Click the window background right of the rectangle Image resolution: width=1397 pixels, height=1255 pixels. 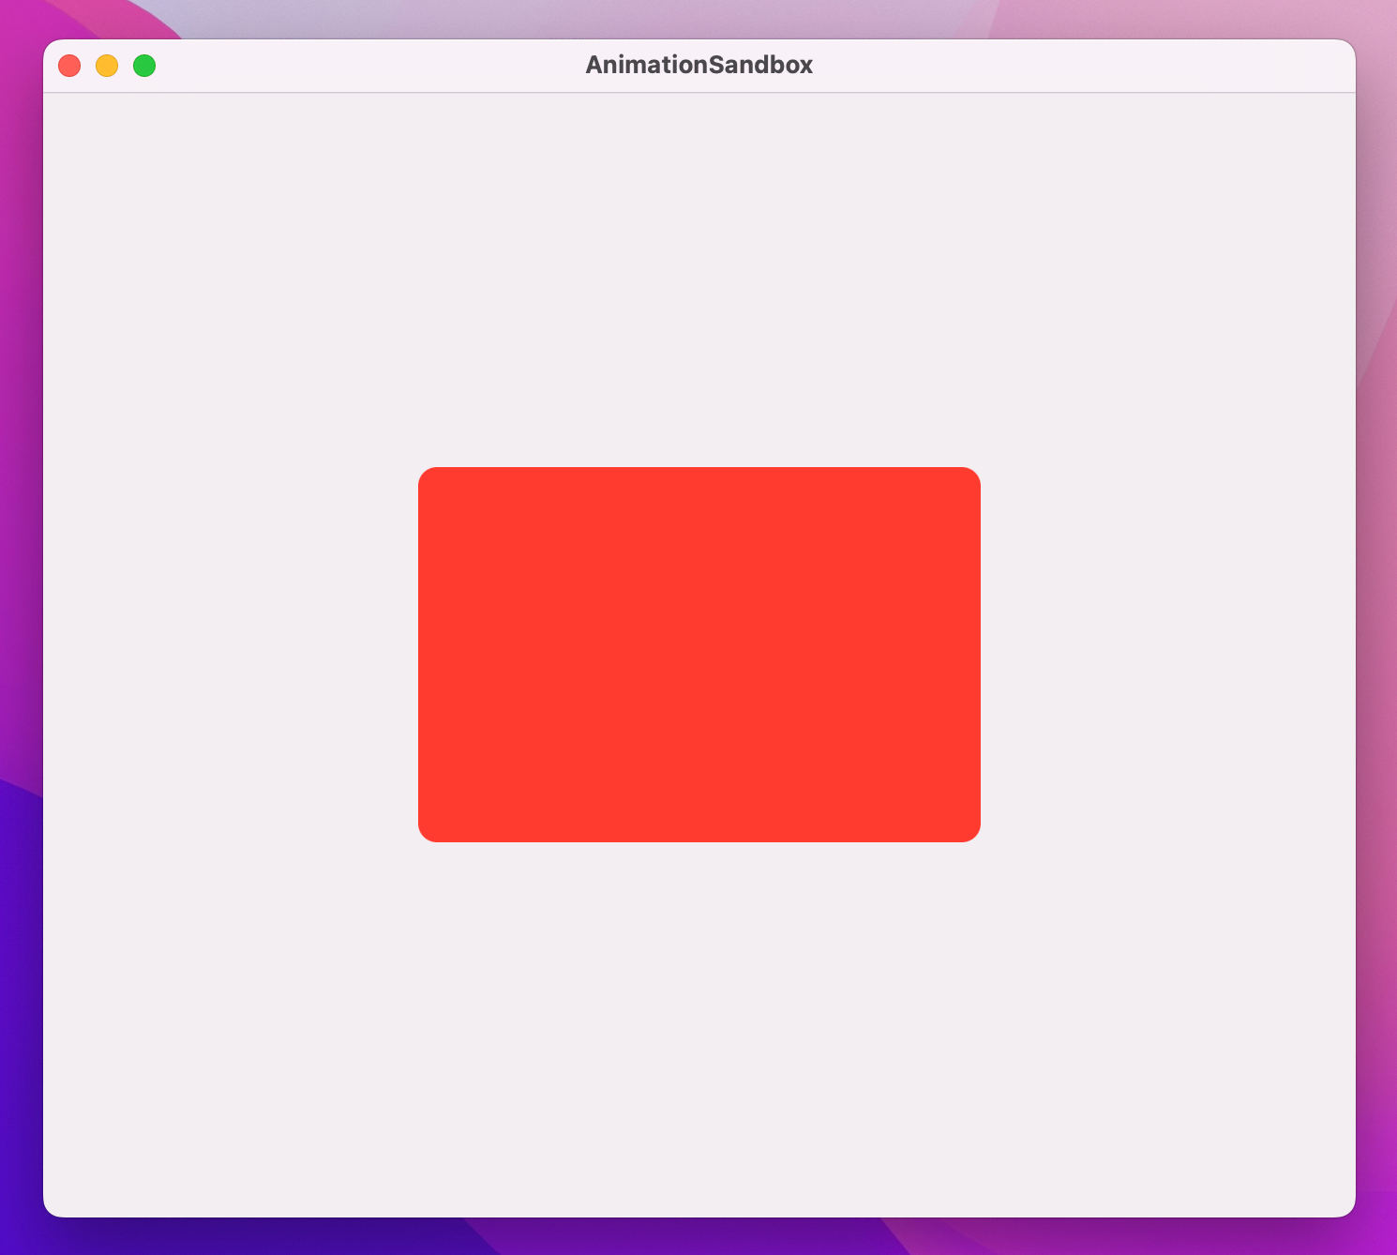point(1172,654)
